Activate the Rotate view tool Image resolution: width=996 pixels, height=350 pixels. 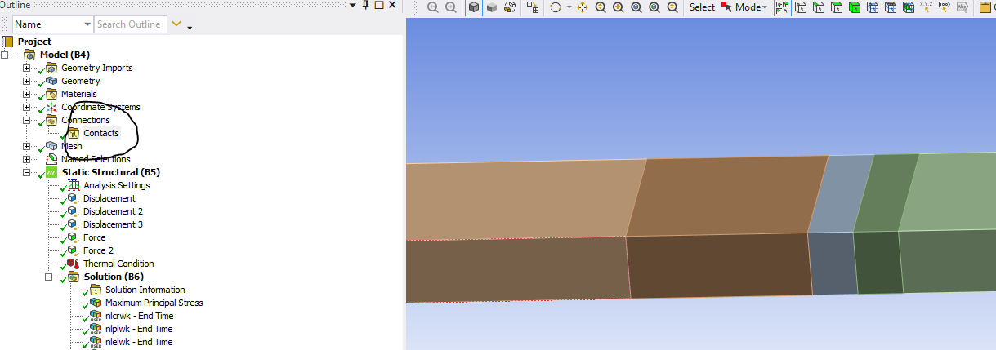(x=556, y=7)
